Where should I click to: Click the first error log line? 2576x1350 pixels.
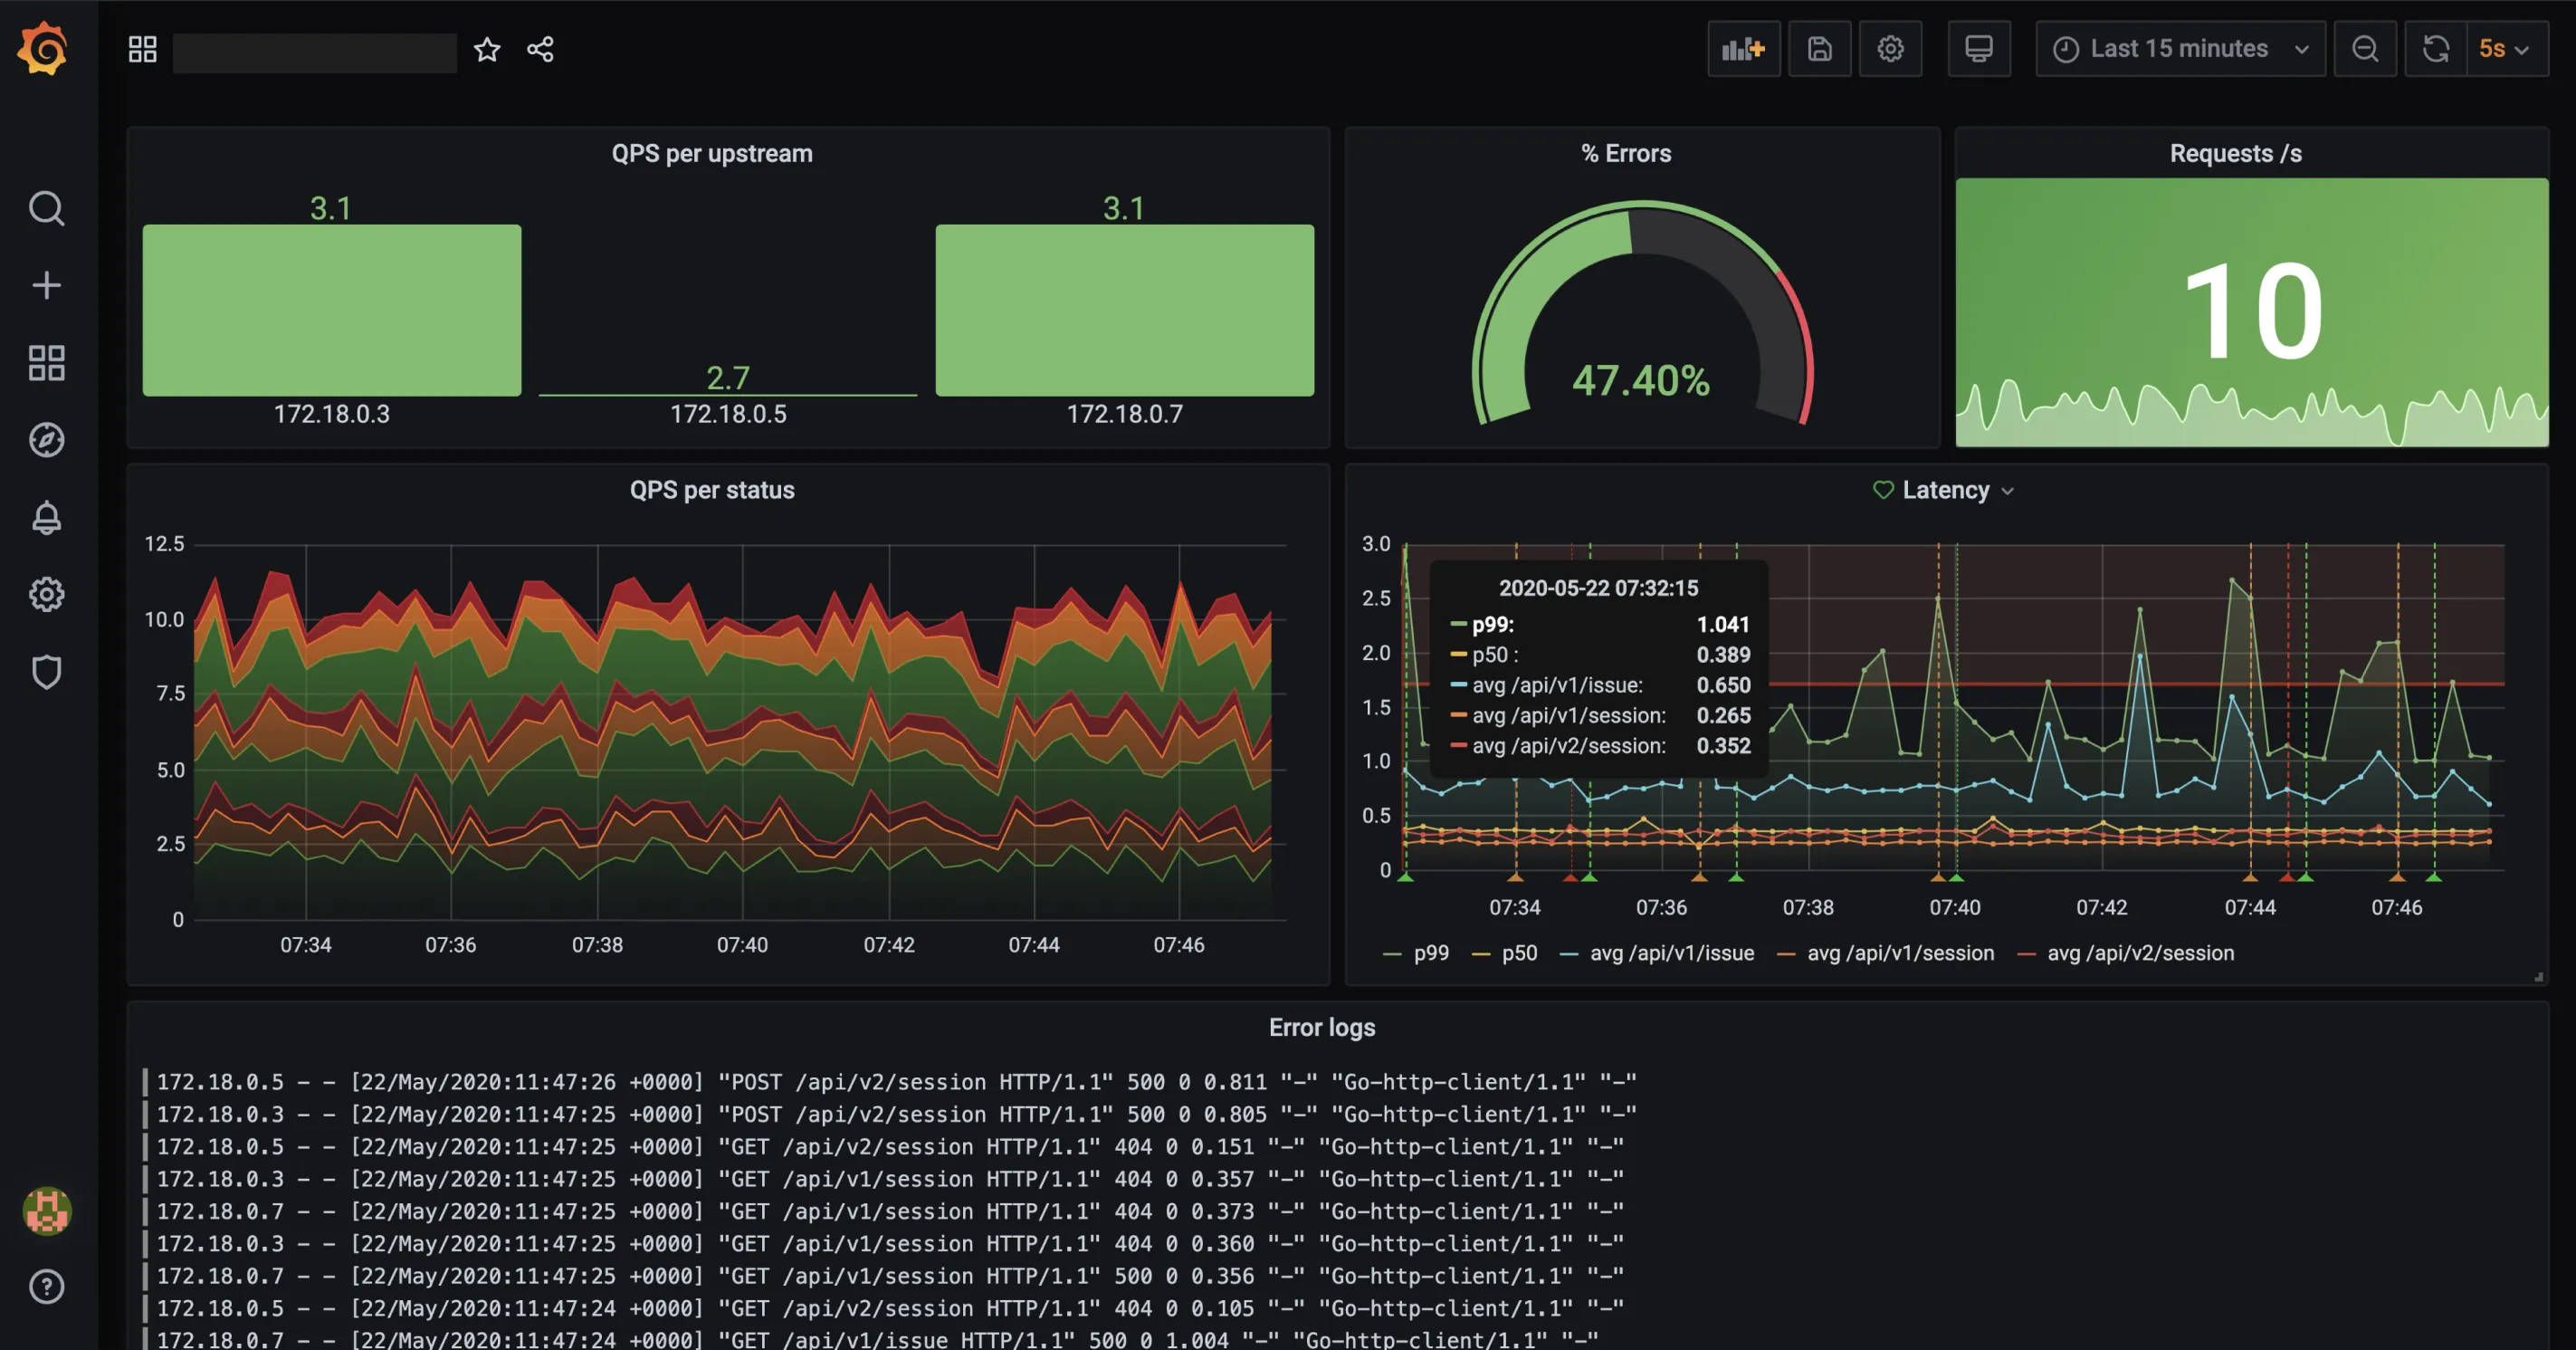tap(895, 1082)
